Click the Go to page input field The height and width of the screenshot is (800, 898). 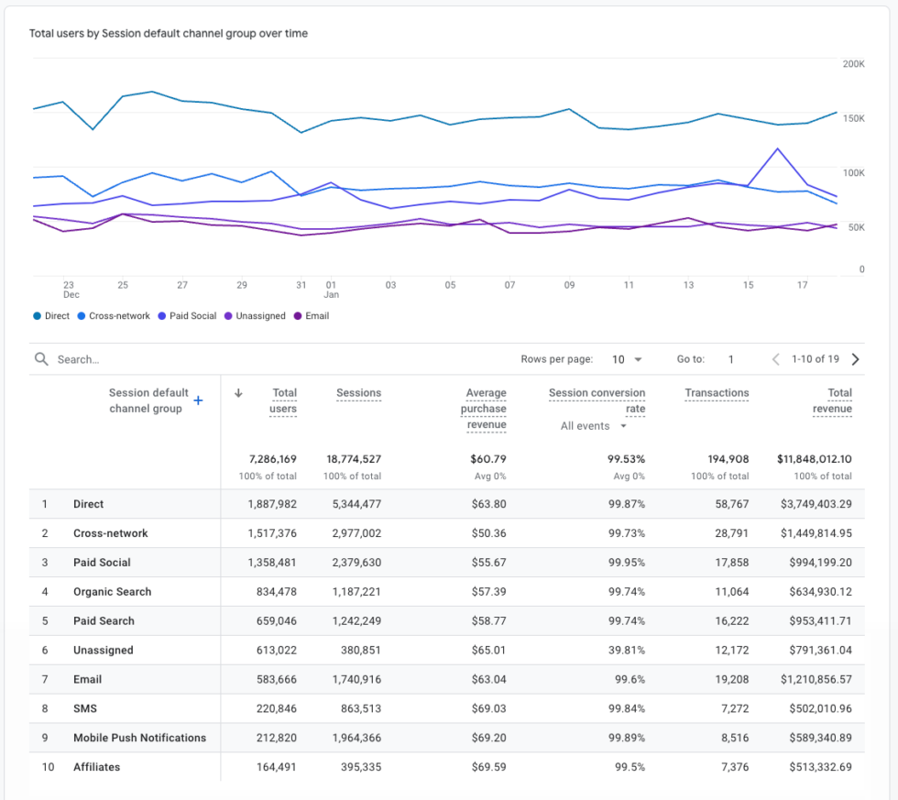pos(730,359)
